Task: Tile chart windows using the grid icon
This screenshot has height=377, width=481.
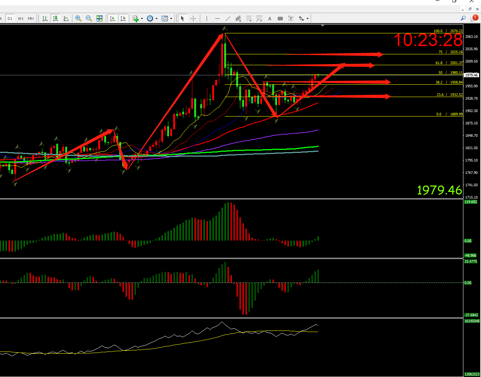Action: click(x=99, y=18)
